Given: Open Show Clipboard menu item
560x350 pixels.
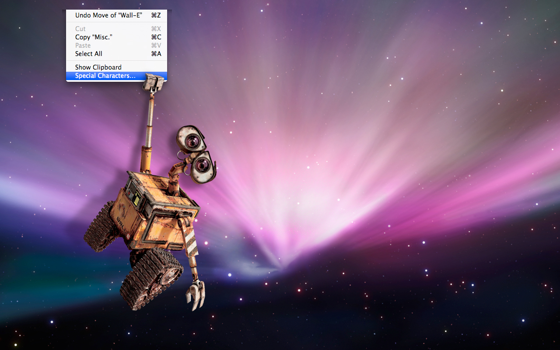Looking at the screenshot, I should tap(116, 67).
